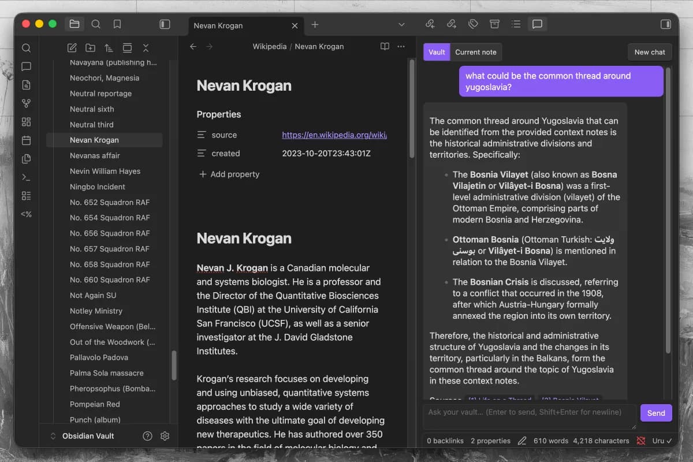
Task: Click Add property in Properties
Action: pos(229,174)
